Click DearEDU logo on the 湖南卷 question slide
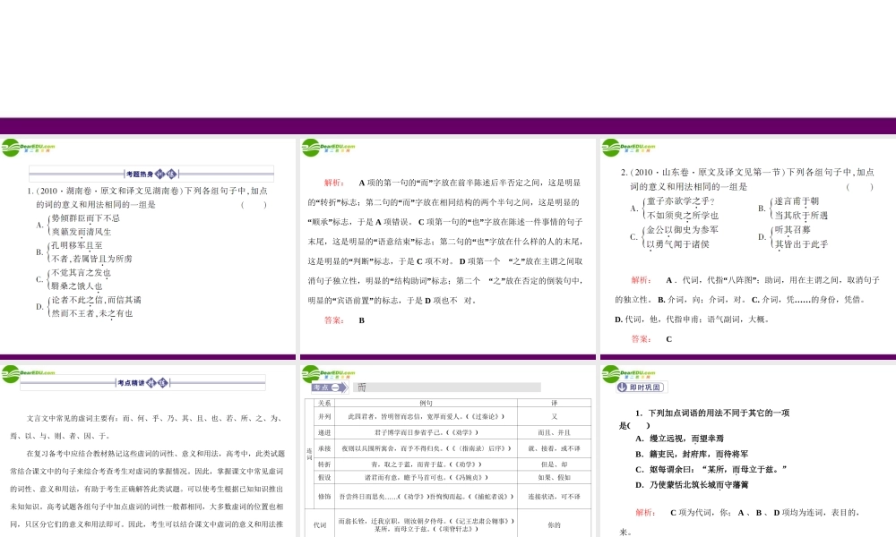896x537 pixels. point(28,148)
